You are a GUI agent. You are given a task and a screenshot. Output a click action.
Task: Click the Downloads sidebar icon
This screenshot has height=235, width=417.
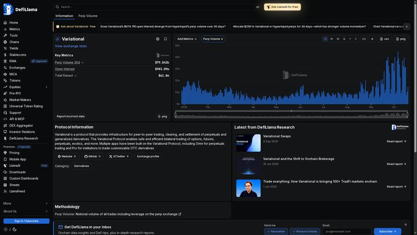5,172
